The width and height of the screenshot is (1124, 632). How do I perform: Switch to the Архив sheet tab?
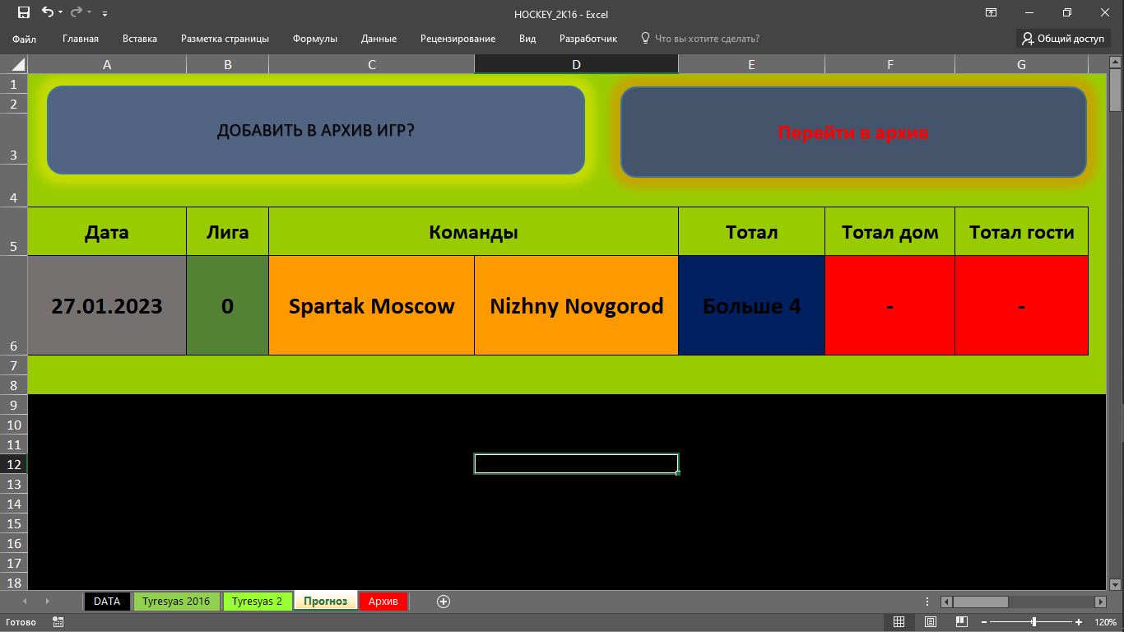tap(383, 602)
